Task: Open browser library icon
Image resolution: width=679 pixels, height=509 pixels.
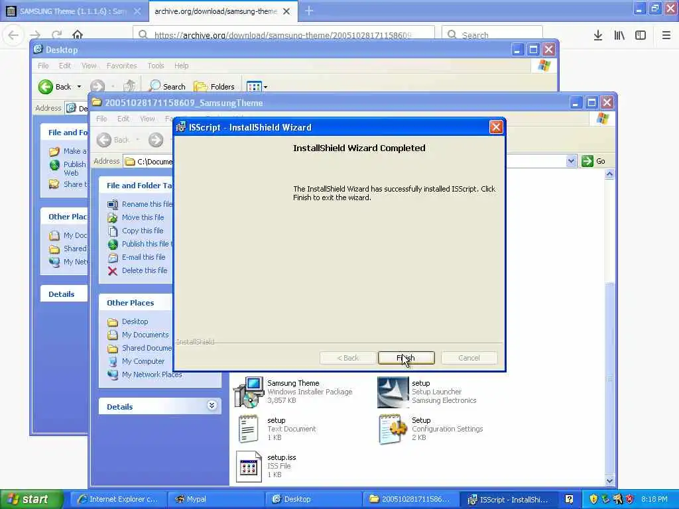Action: coord(619,35)
